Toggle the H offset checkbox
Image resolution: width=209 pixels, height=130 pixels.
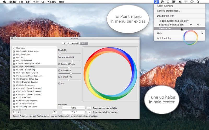(x=59, y=70)
